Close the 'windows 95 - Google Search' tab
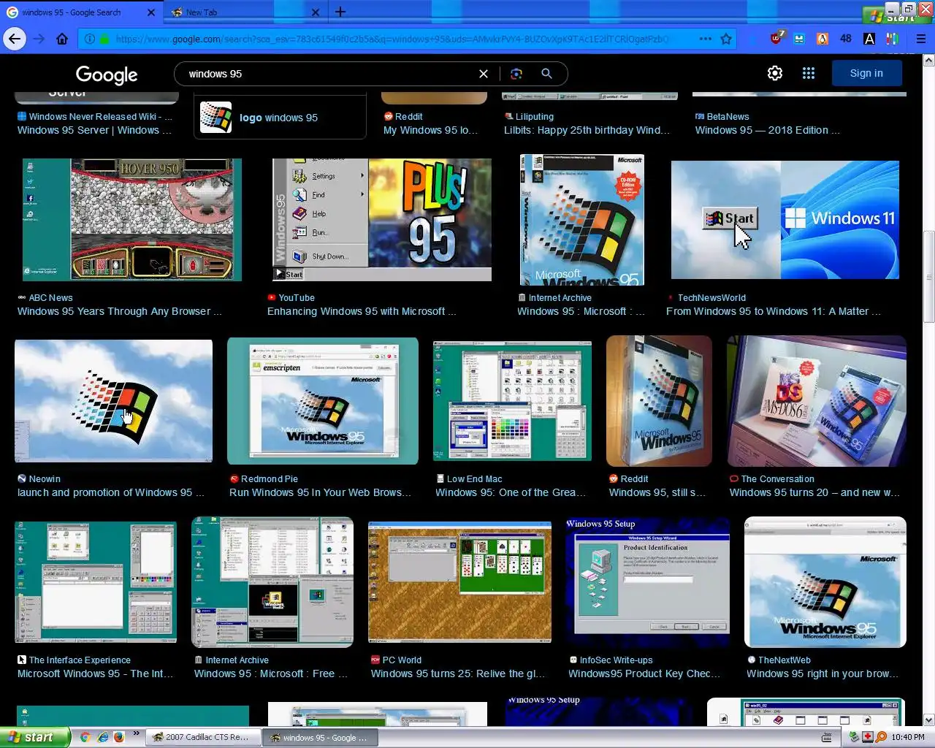 [x=151, y=12]
